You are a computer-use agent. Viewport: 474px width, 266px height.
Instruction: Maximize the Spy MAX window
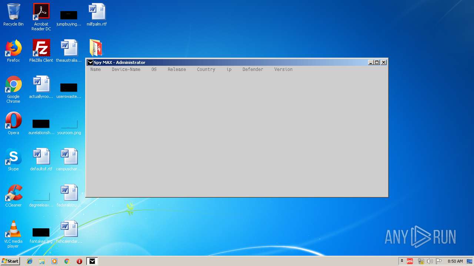pyautogui.click(x=377, y=62)
